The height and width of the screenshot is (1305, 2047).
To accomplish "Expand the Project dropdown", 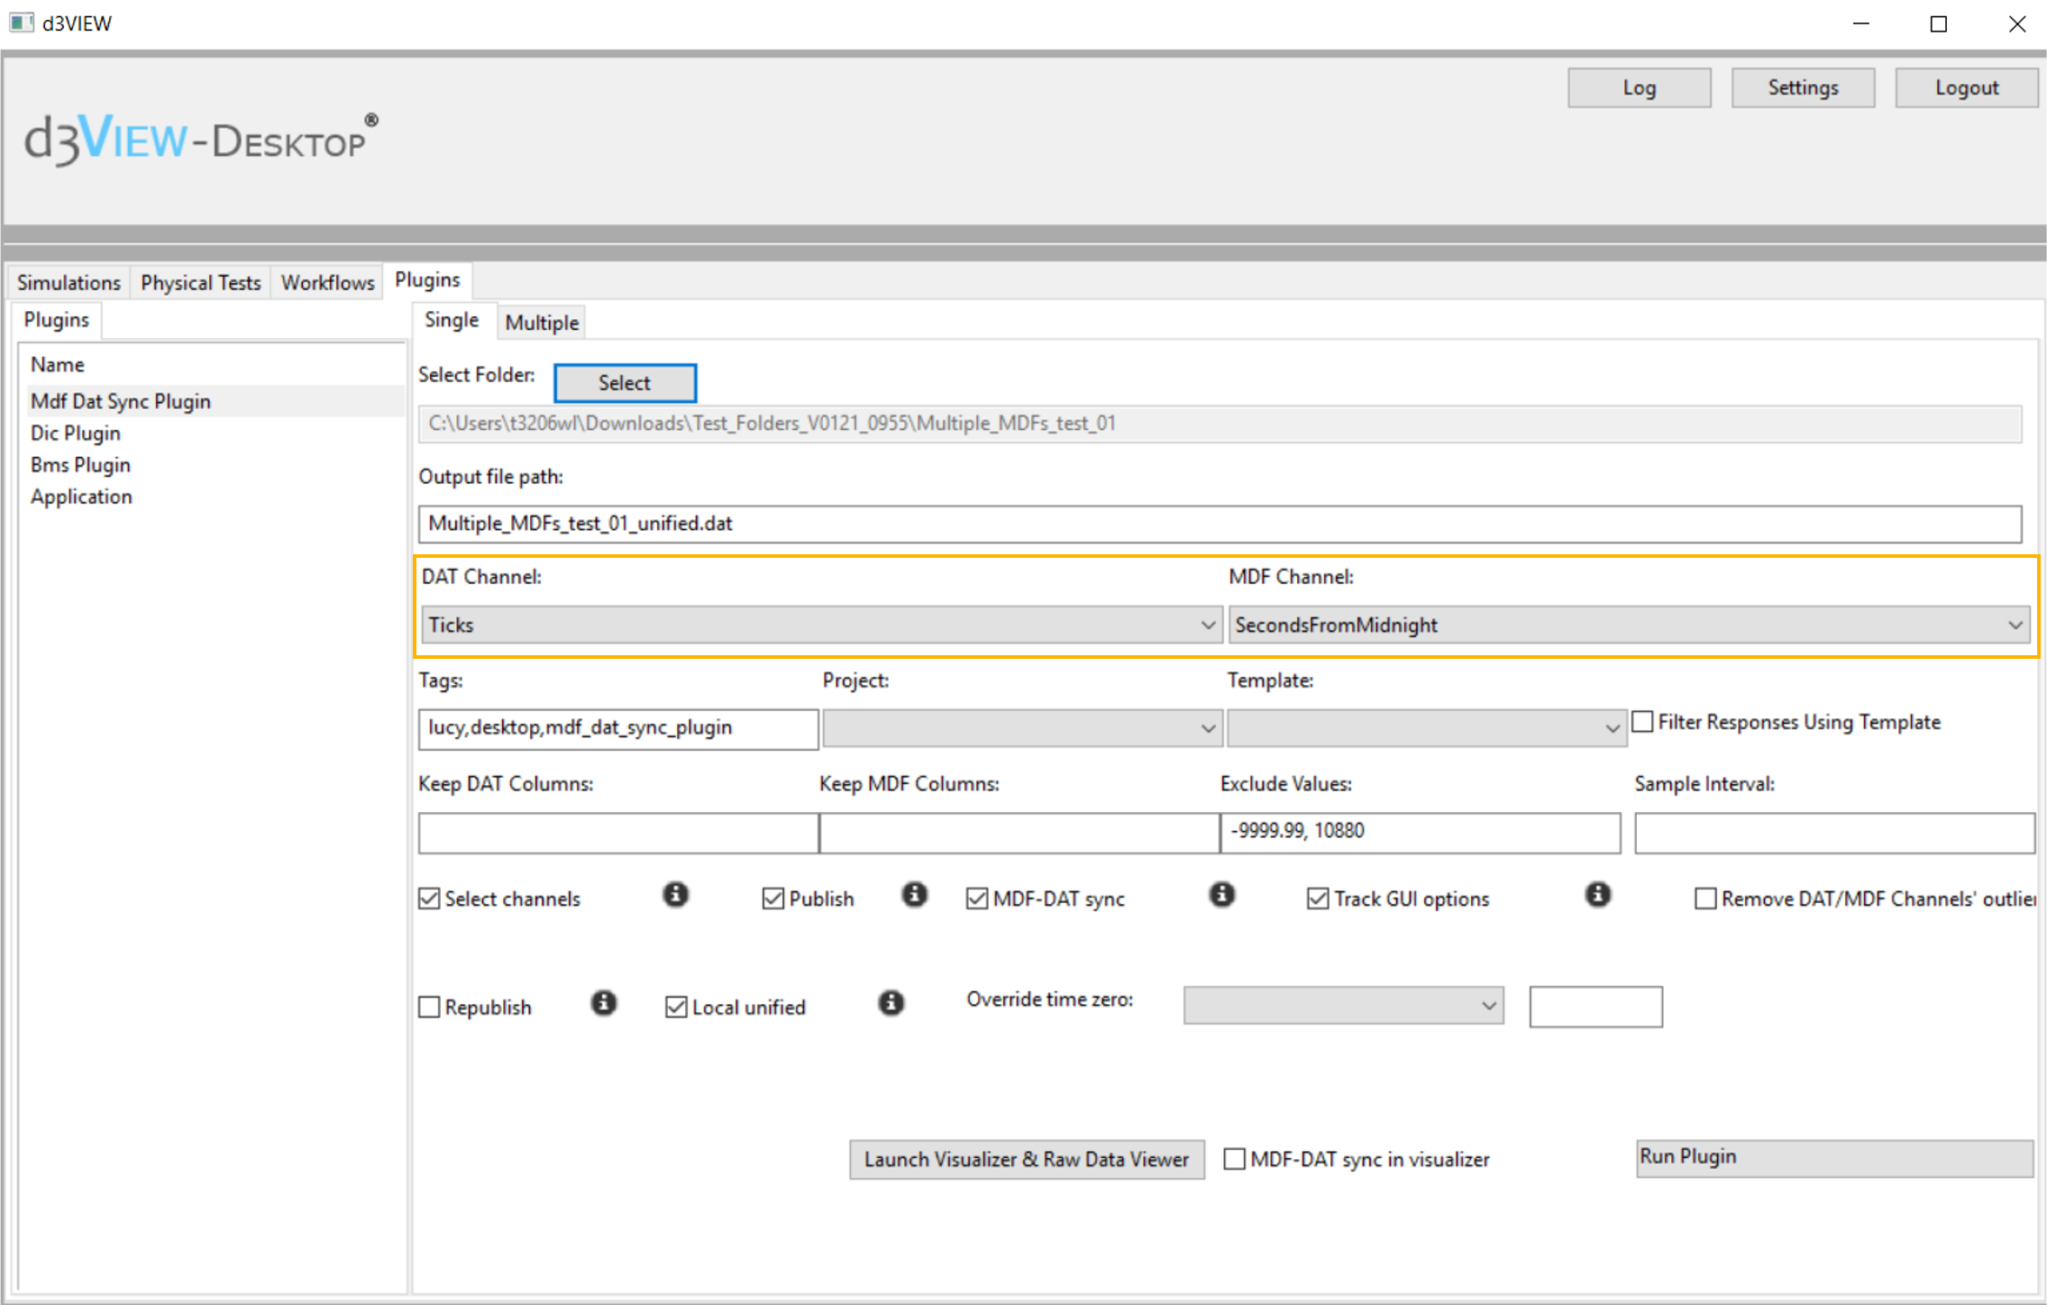I will point(1022,728).
